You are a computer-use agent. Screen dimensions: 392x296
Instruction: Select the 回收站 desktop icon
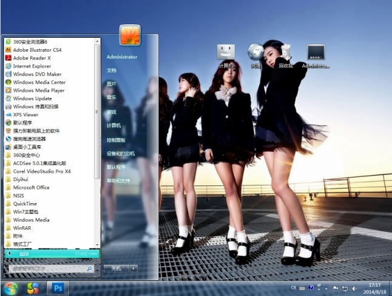tap(286, 56)
